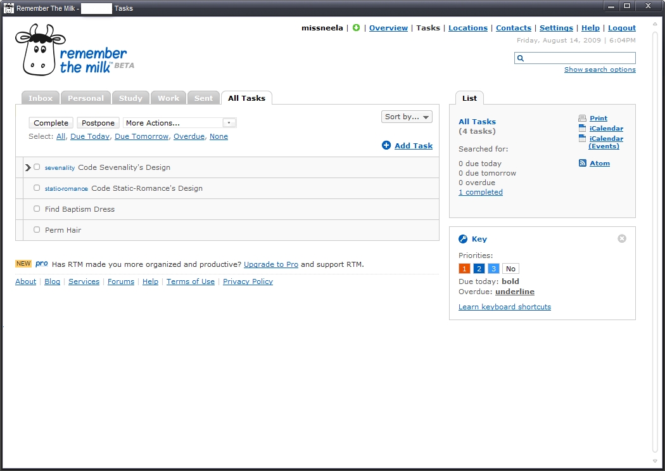Open the Services footer link
The width and height of the screenshot is (665, 471).
84,281
